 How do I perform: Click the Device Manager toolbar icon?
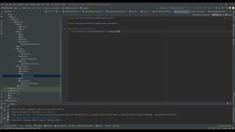tap(220, 8)
